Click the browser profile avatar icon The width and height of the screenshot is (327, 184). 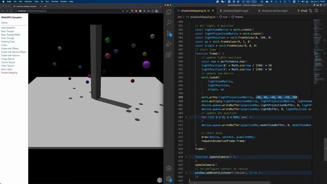pyautogui.click(x=157, y=11)
